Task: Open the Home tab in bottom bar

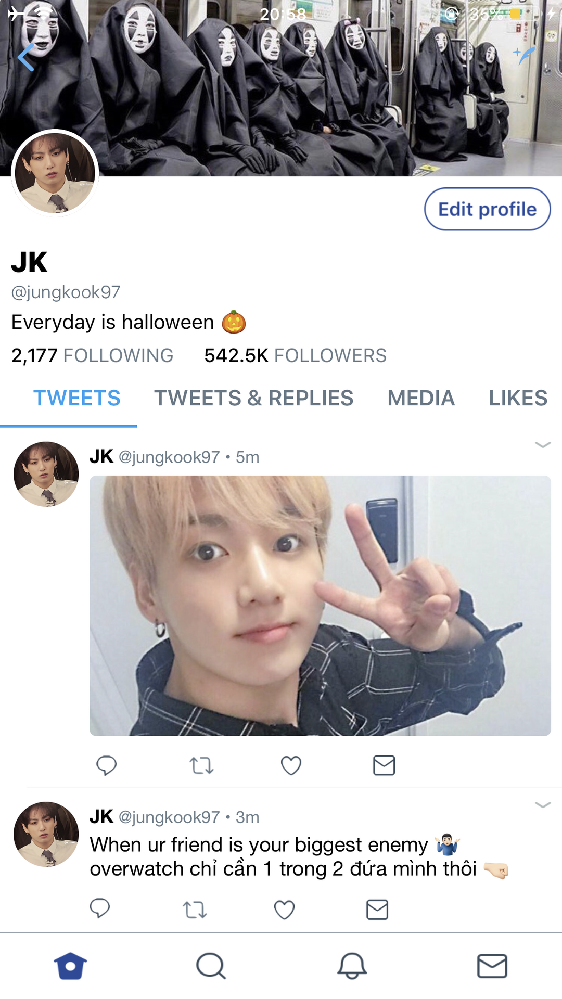Action: coord(70,966)
